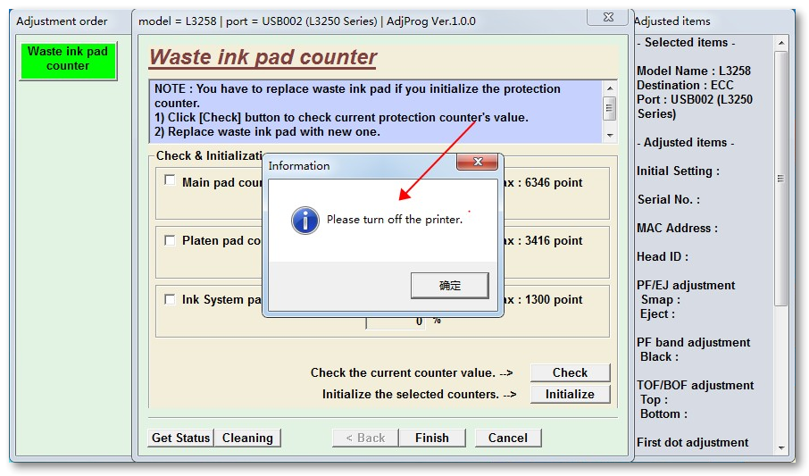The height and width of the screenshot is (476, 809).
Task: Click the 'TOF/BOF adjustment' label
Action: (x=695, y=386)
